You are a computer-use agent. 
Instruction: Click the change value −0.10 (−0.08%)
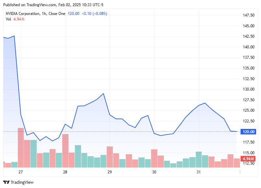pyautogui.click(x=94, y=14)
